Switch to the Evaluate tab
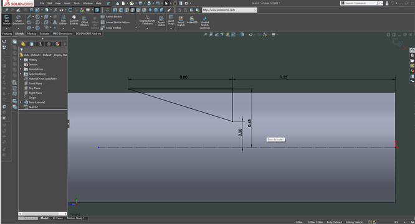 pyautogui.click(x=44, y=34)
